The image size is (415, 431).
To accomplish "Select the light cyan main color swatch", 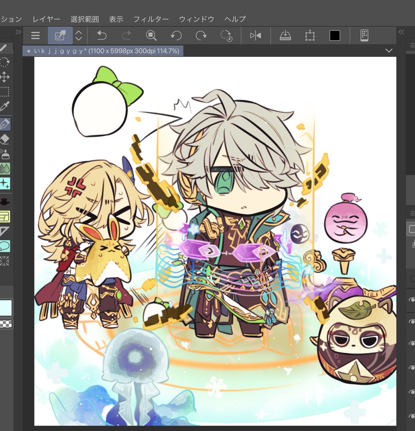I will tap(6, 308).
